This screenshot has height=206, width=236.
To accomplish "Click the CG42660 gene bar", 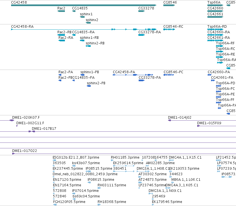I will 215,11.
